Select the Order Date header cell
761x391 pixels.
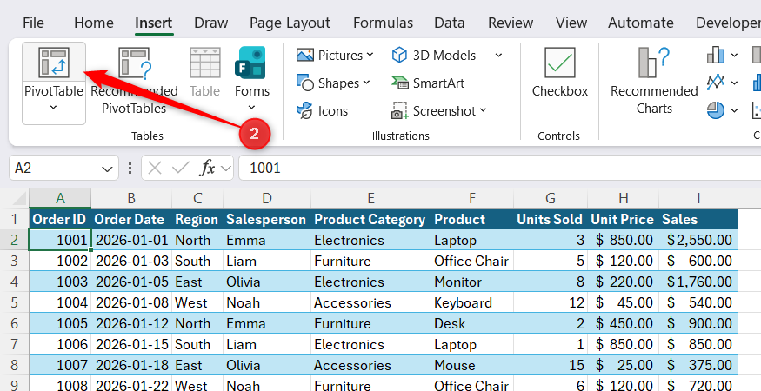click(x=131, y=219)
